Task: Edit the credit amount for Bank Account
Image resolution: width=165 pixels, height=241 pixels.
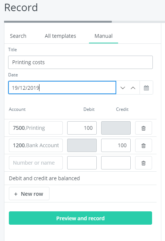Action: coord(116,145)
